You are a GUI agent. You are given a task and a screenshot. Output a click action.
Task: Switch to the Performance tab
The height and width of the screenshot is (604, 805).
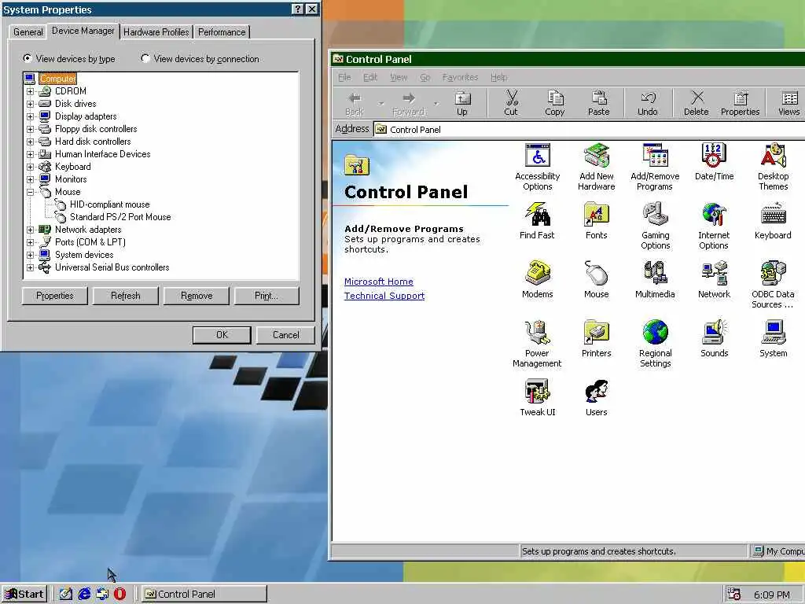point(222,31)
